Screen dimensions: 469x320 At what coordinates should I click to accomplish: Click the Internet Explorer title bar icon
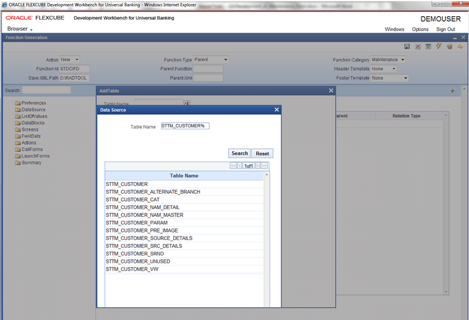[4, 5]
